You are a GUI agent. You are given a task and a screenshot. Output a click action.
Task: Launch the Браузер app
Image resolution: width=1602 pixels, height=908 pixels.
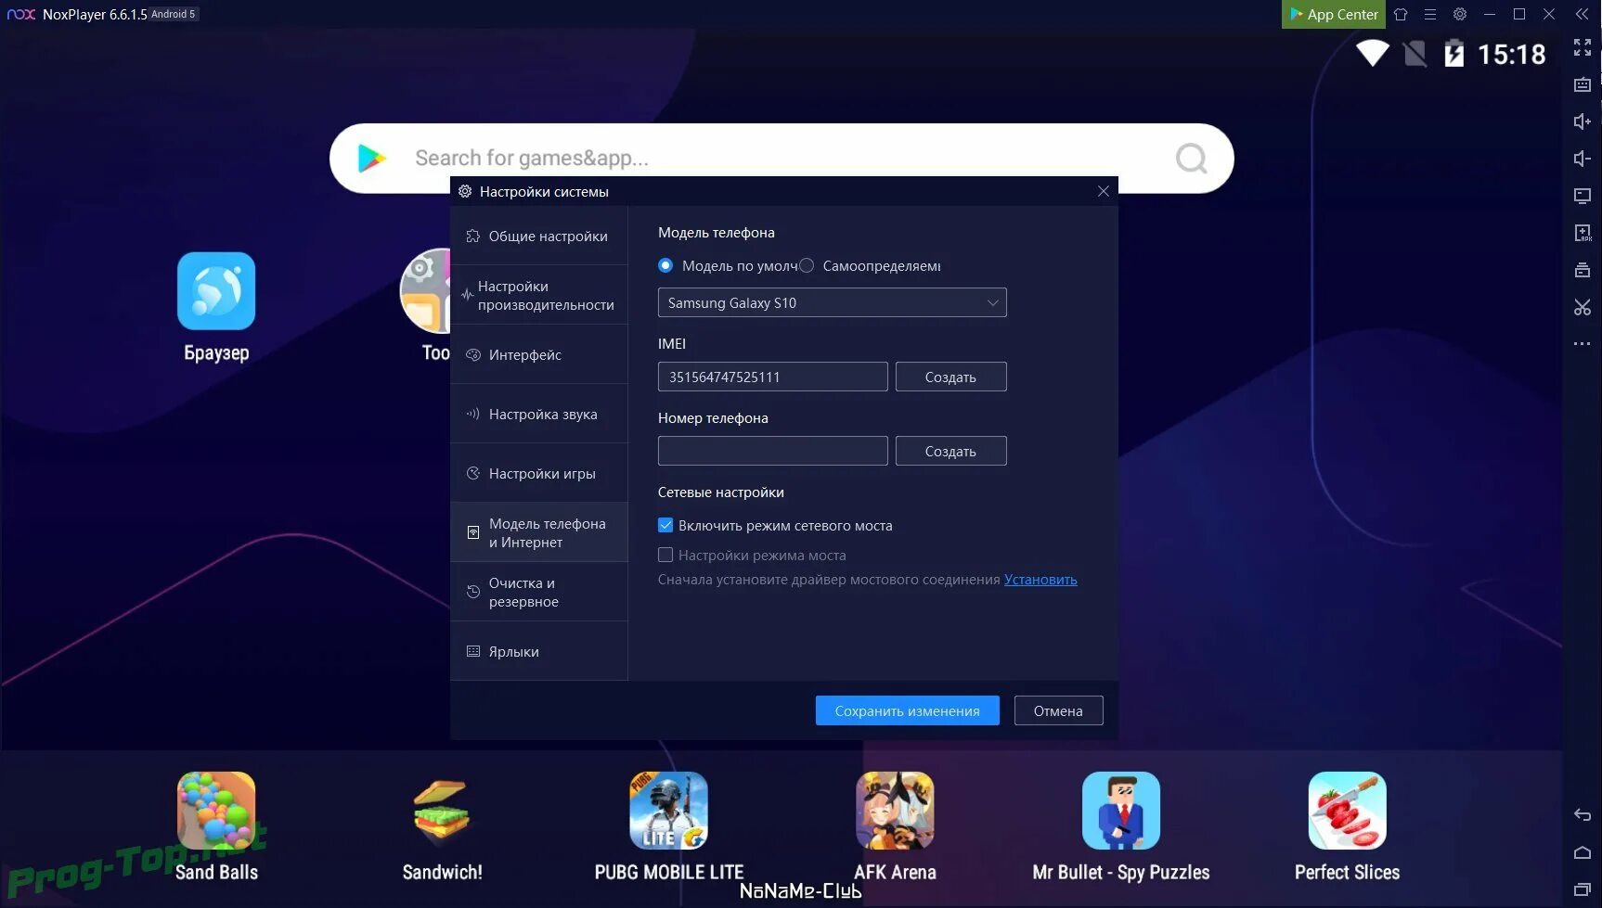[216, 307]
